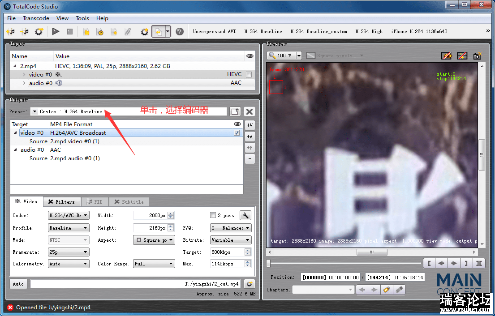Add a chapter with the yellow tag icon
Screen dimensions: 495x316
pos(387,290)
